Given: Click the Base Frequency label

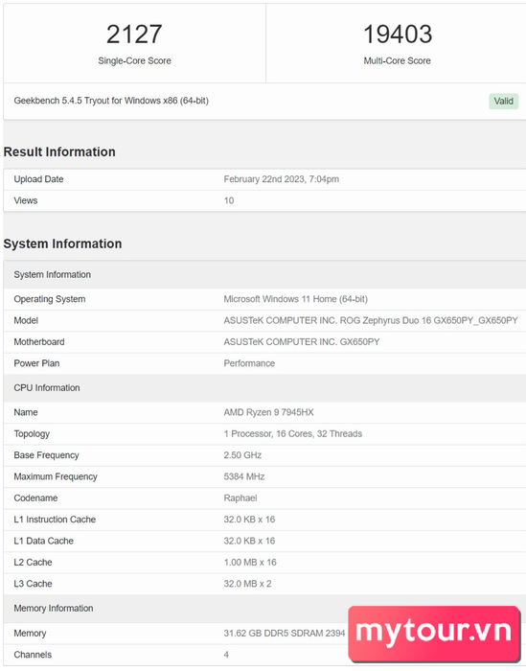Looking at the screenshot, I should (x=46, y=455).
